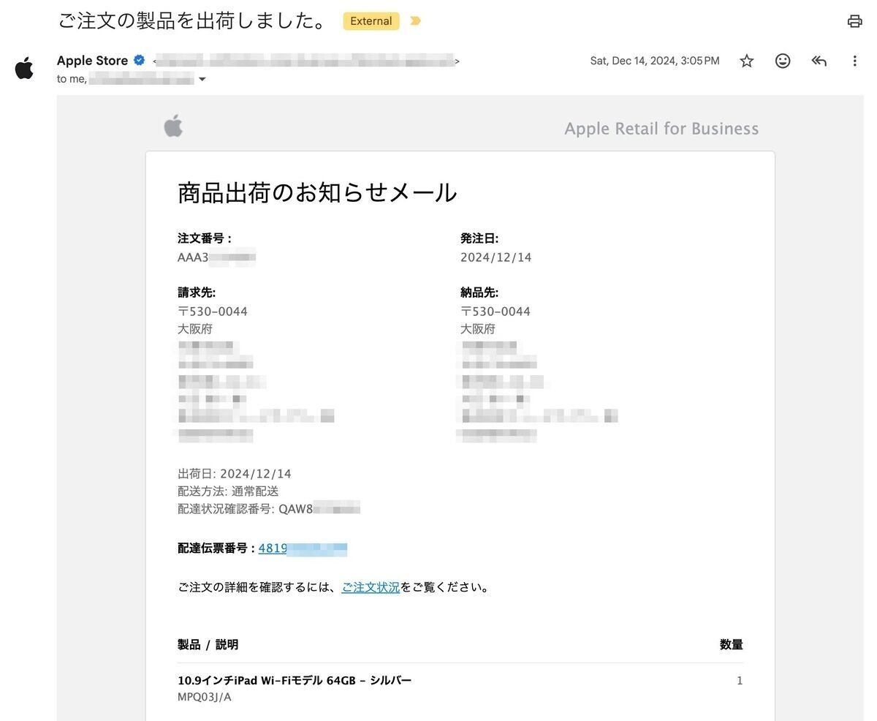877x721 pixels.
Task: Click the date Sat, Dec 14, 2024, 3:05 PM
Action: click(655, 61)
